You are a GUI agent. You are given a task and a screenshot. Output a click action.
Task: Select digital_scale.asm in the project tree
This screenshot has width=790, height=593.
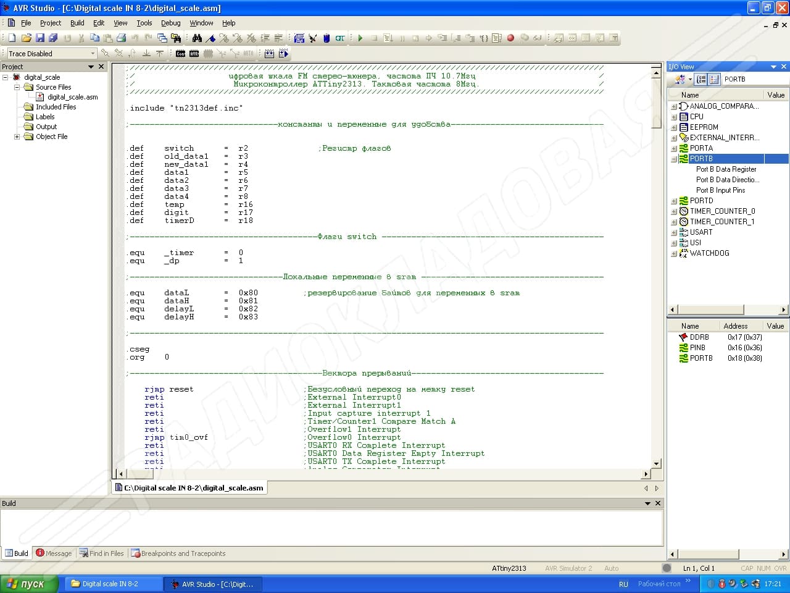pos(72,97)
